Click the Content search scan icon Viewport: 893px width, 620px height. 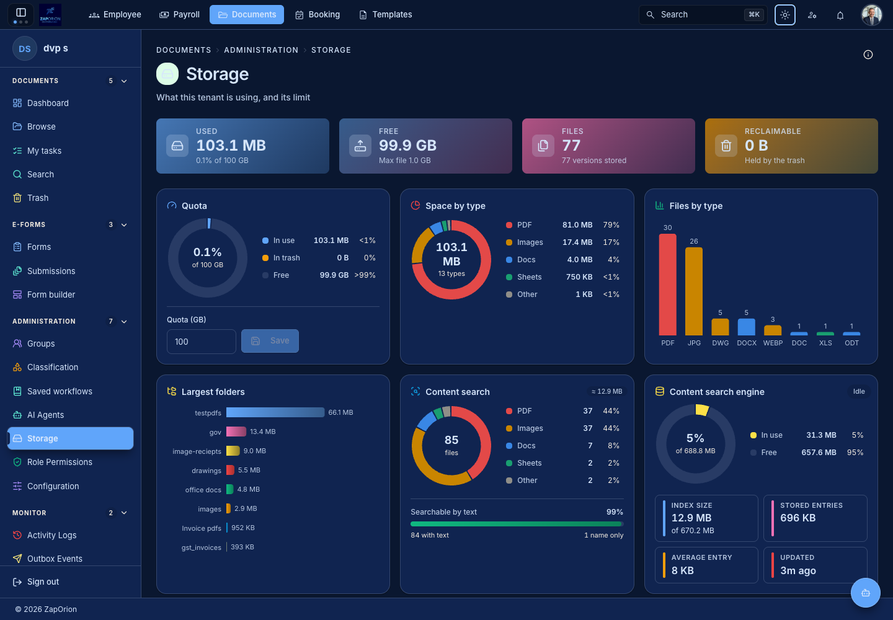tap(415, 391)
